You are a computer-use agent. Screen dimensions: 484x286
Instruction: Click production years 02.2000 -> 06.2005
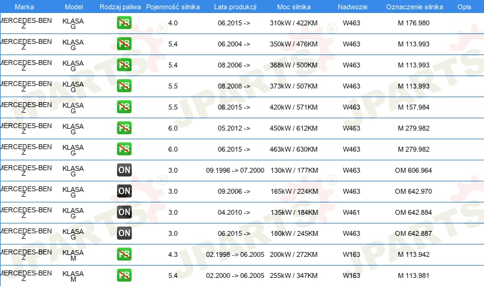[235, 275]
